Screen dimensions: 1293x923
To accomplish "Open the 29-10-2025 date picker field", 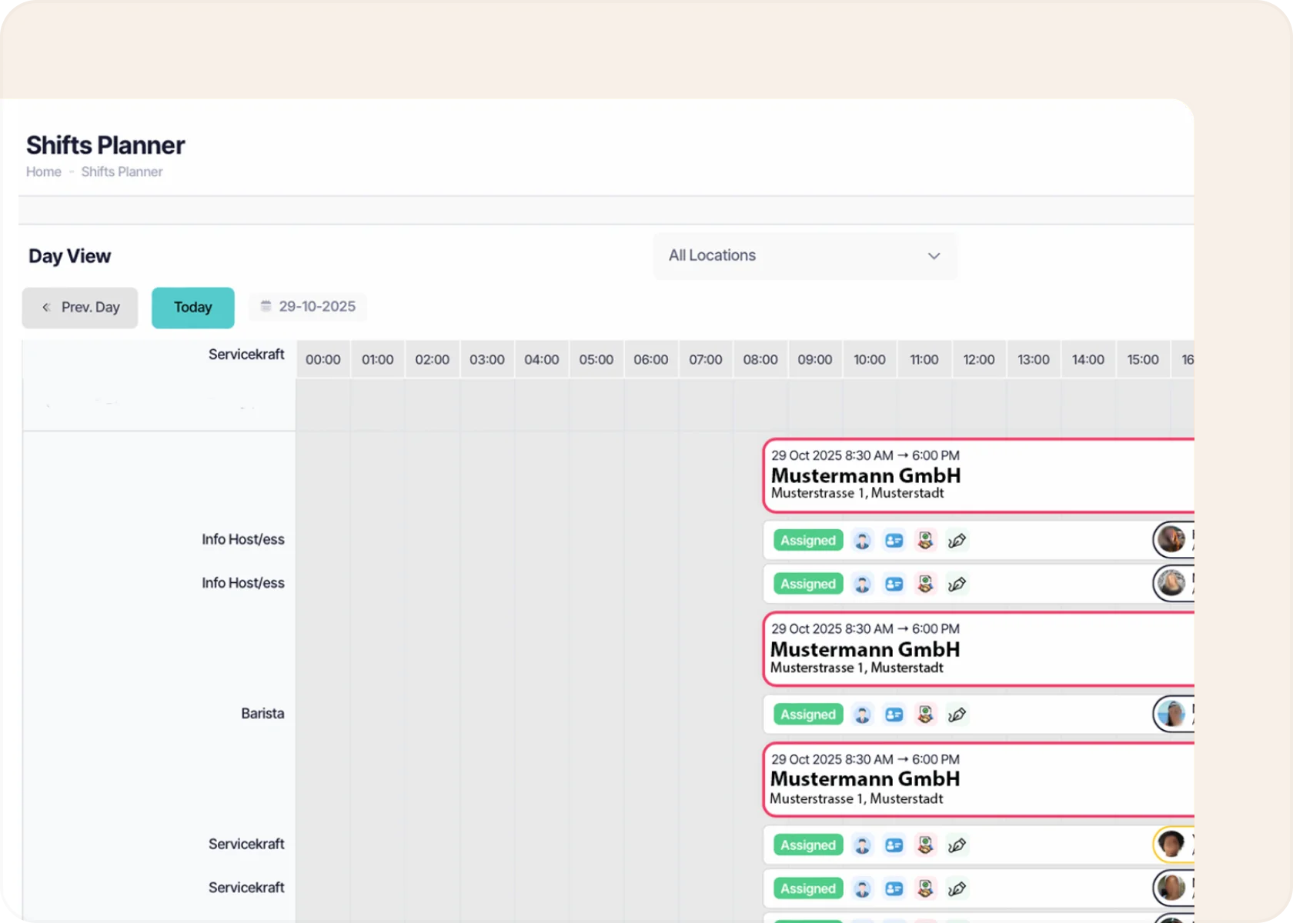I will click(308, 306).
